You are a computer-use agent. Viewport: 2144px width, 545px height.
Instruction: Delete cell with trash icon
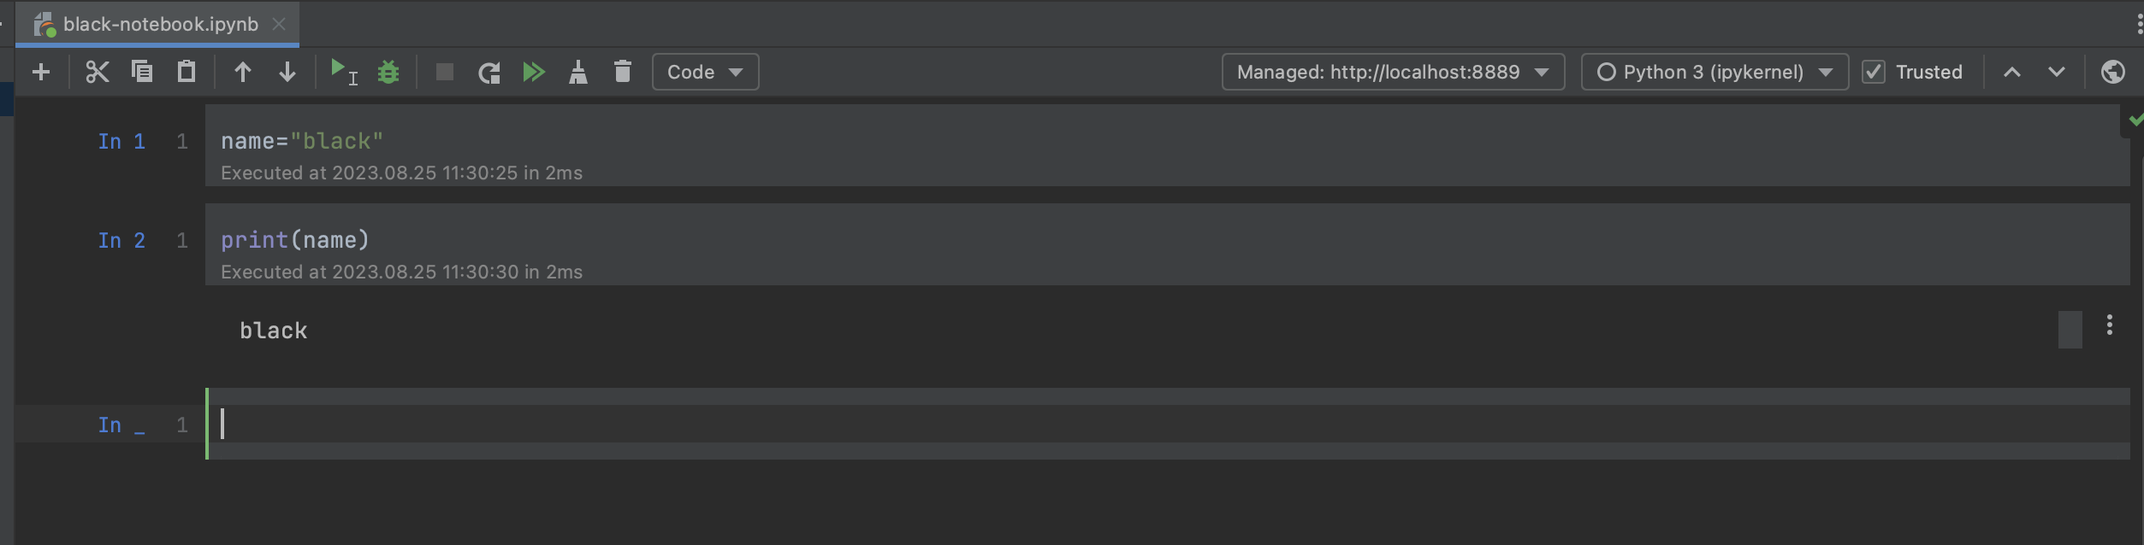[623, 72]
